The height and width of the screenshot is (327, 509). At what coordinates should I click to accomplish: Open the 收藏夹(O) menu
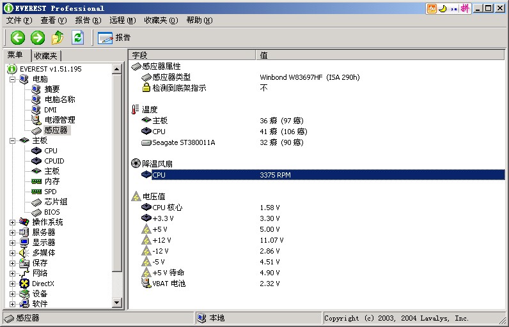pyautogui.click(x=161, y=20)
